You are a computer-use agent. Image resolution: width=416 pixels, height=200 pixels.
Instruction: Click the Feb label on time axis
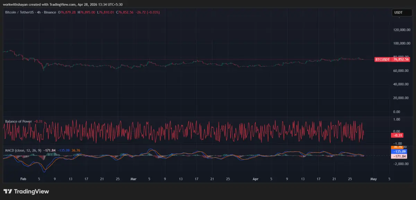23,179
